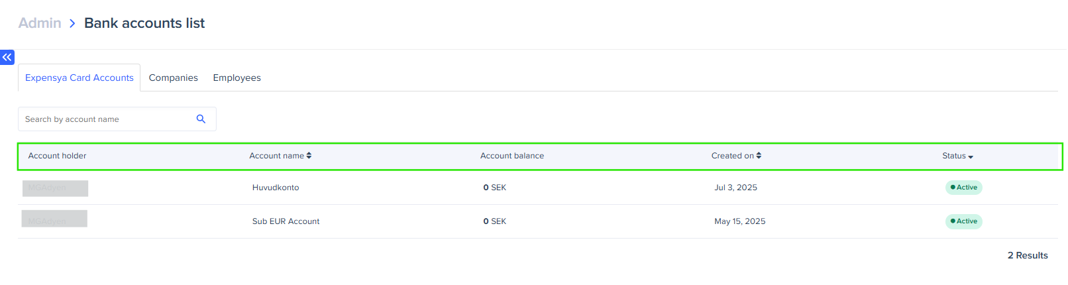Open the Sub EUR Account entry
The width and height of the screenshot is (1068, 285).
[286, 221]
